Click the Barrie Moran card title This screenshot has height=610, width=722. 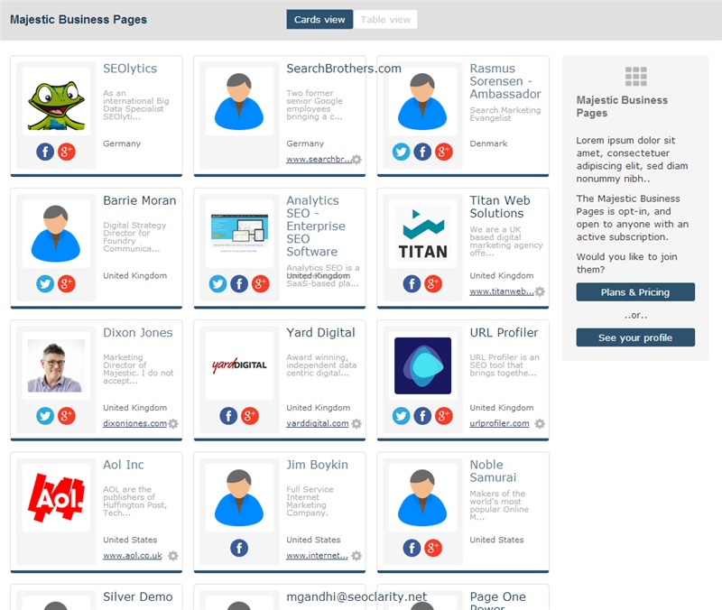point(140,200)
